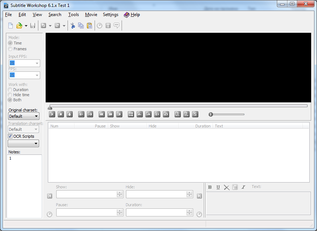Click the Stop playback button
The image size is (317, 231).
61,114
